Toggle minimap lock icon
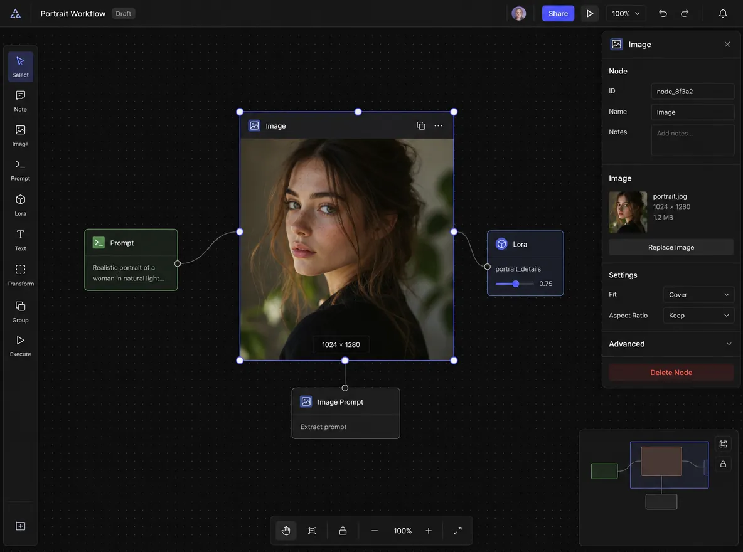The height and width of the screenshot is (552, 743). (723, 464)
